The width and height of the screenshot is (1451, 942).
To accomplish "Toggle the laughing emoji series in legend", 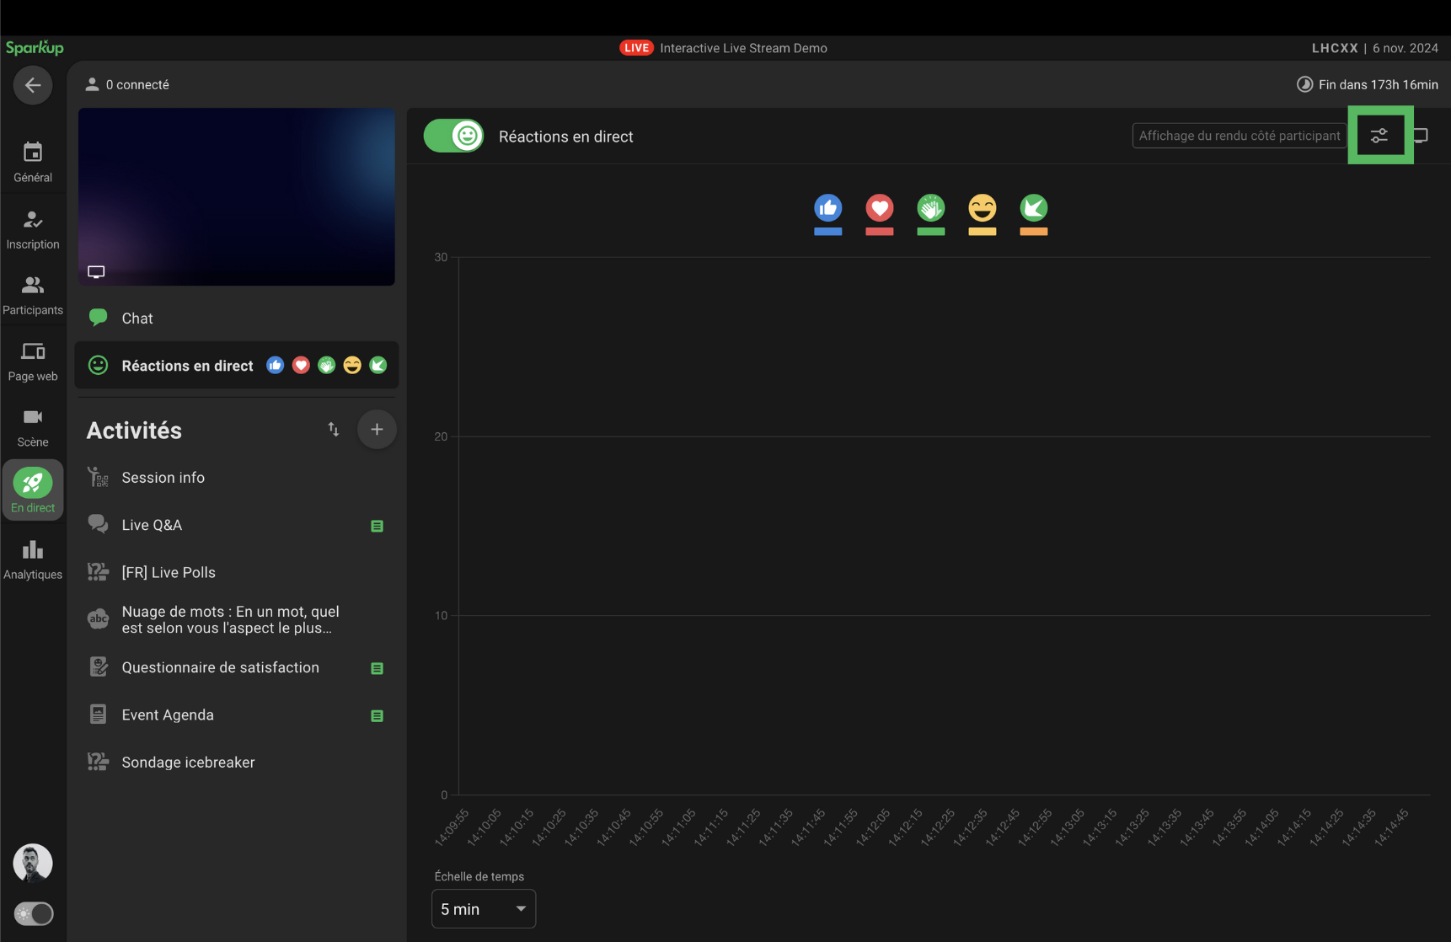I will pos(982,208).
